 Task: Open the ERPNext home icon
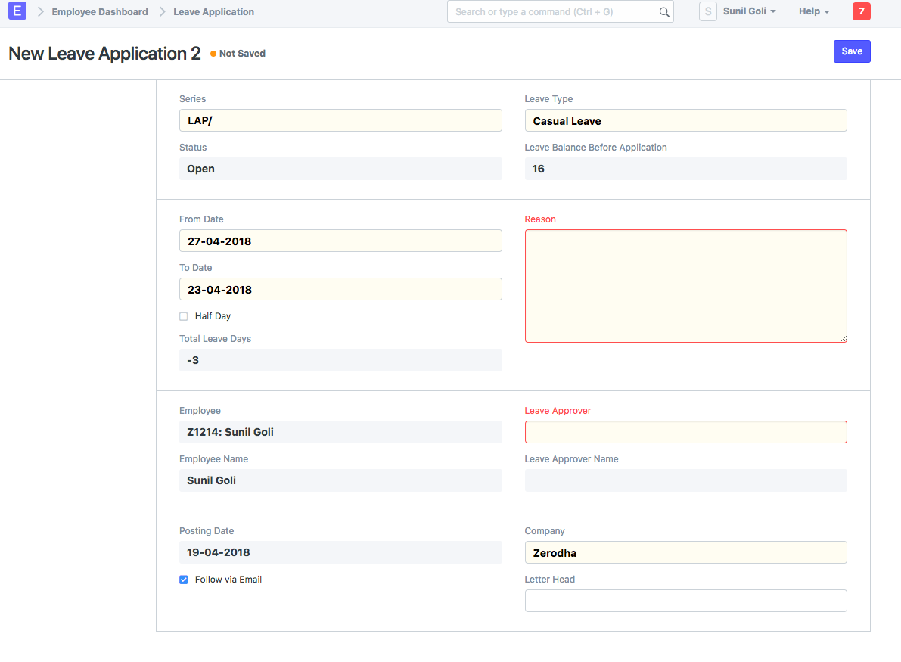coord(17,11)
